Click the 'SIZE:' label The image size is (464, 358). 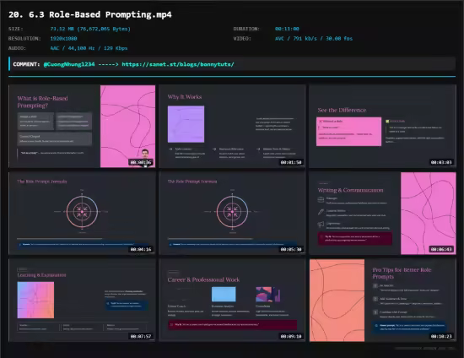16,29
